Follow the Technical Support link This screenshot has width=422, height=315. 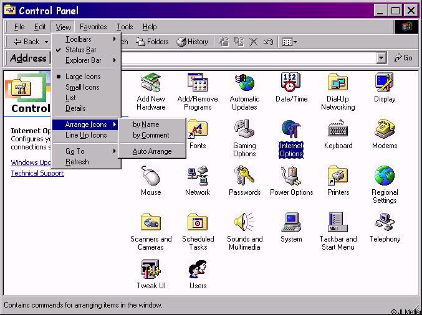(37, 173)
